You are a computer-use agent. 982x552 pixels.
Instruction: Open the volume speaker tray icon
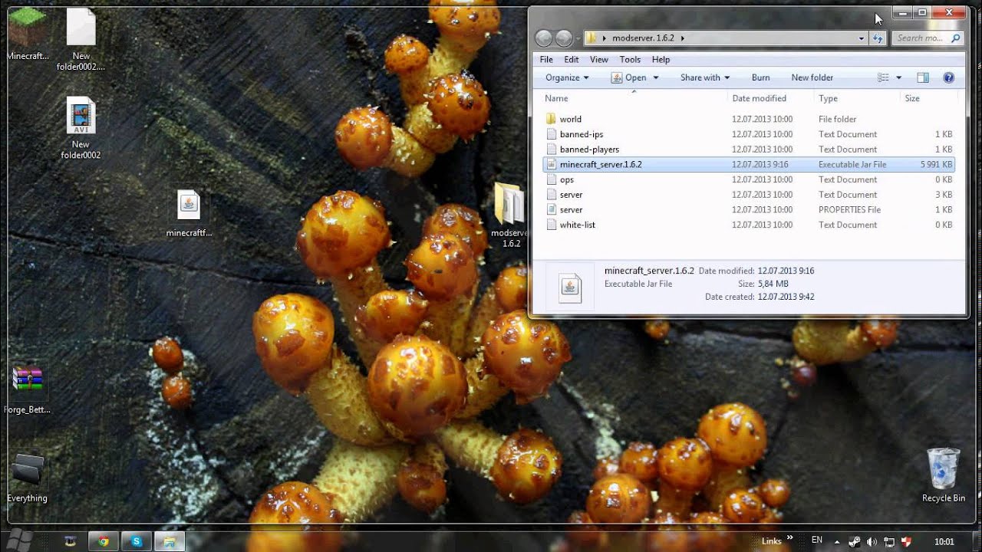point(872,541)
